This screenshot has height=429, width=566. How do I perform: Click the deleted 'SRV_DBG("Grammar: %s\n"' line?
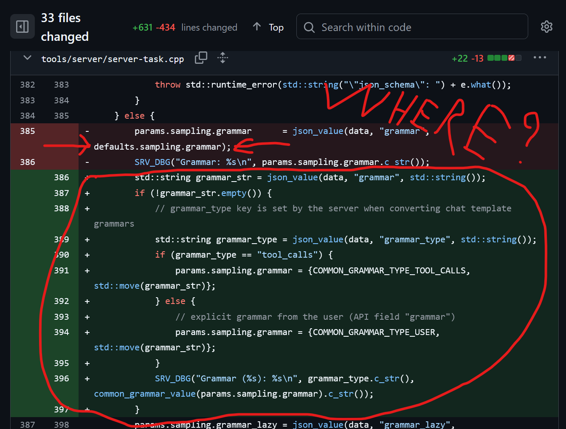coord(282,162)
